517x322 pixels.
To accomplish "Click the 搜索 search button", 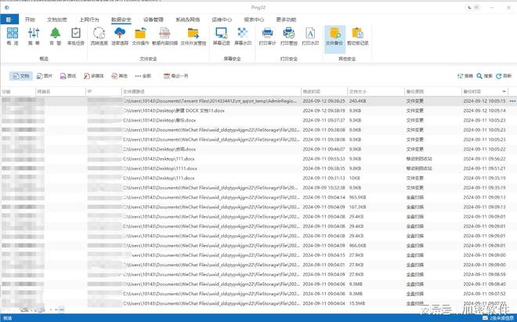I will point(485,76).
